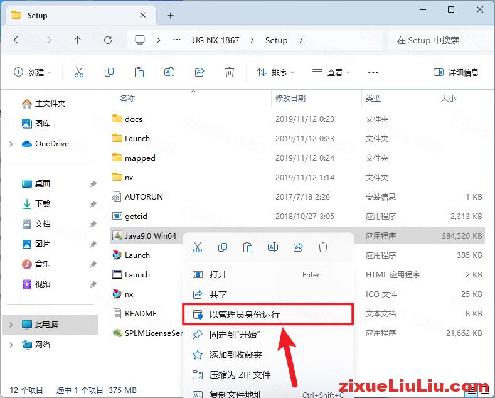Viewport: 495px width, 398px height.
Task: Cut using the toolbar scissors icon
Action: coord(79,72)
